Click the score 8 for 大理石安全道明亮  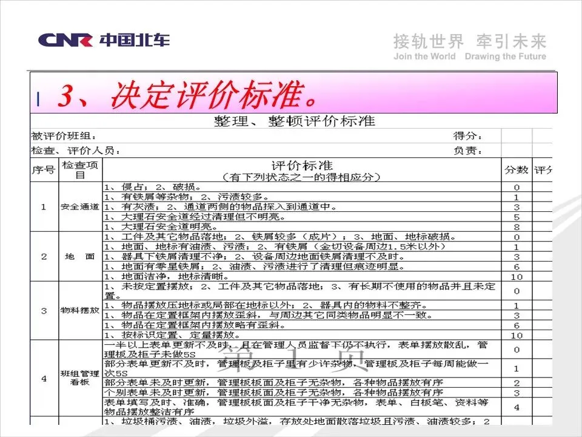pos(517,227)
